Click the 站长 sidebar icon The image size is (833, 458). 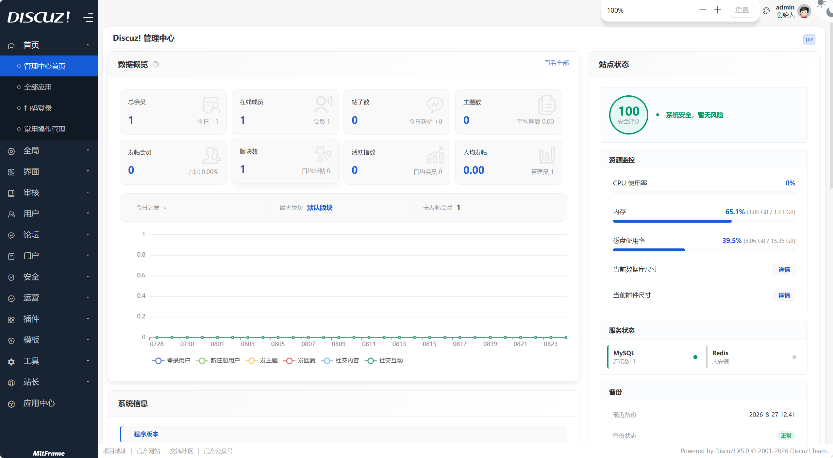11,383
